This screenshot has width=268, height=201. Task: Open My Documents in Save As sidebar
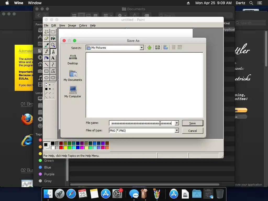click(x=73, y=76)
